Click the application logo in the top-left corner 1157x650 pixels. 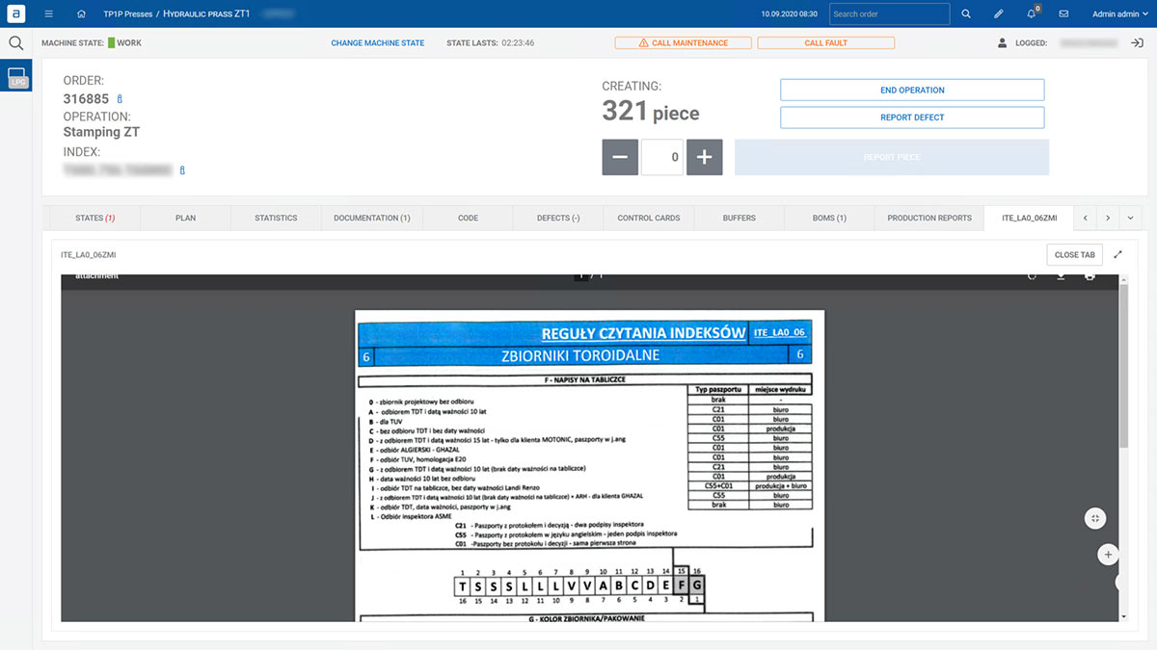tap(17, 13)
